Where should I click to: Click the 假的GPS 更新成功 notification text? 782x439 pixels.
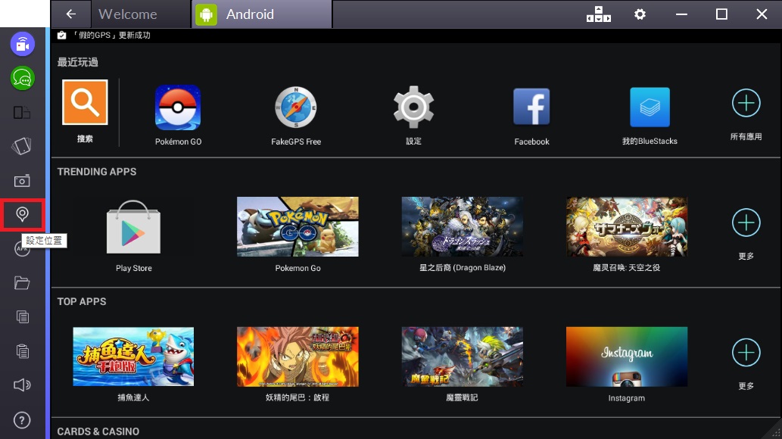112,35
